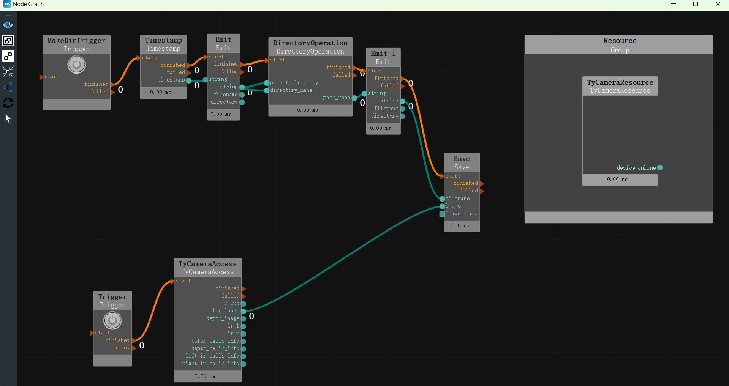Select the pointer cursor tool
729x386 pixels.
[x=8, y=118]
